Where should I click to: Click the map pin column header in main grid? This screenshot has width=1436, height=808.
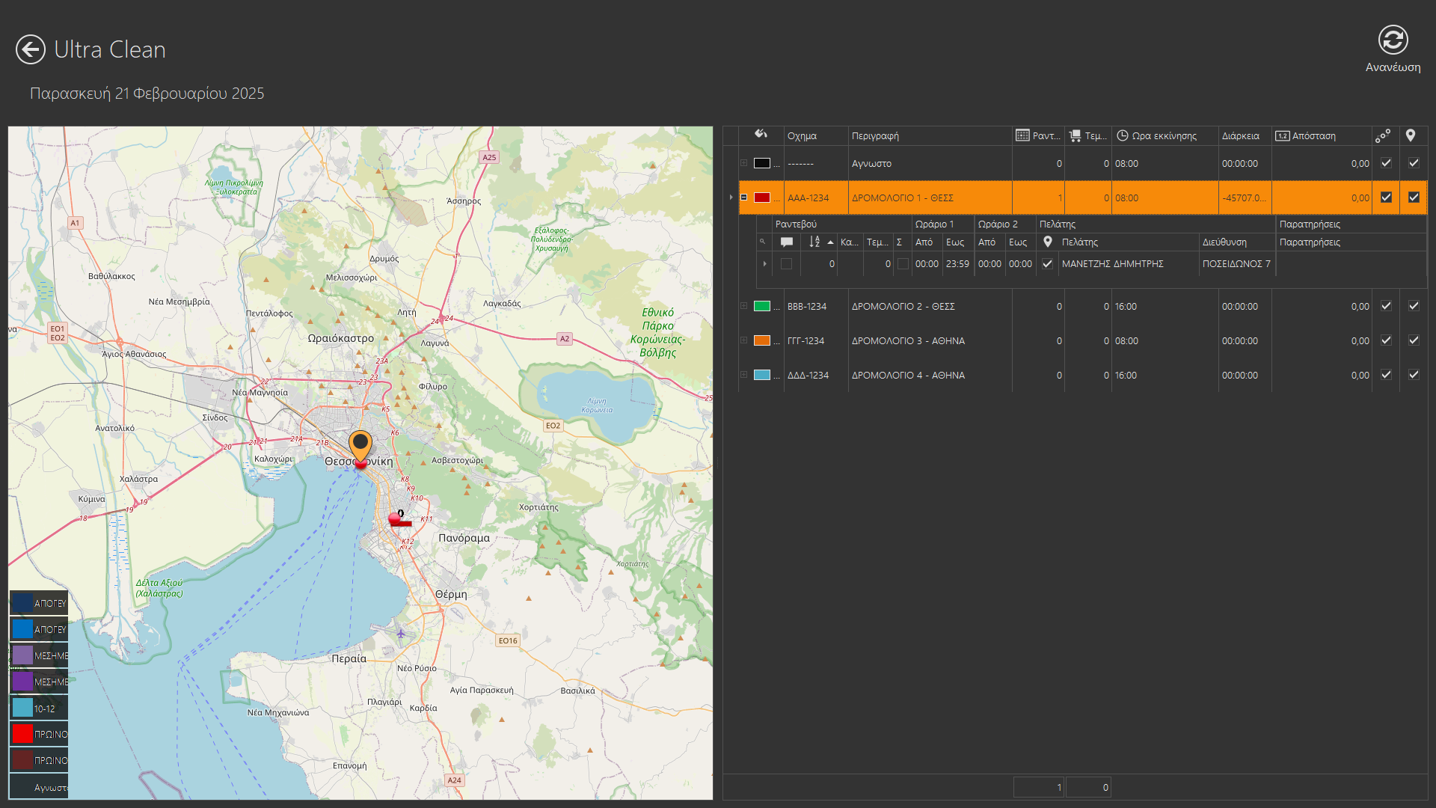click(x=1411, y=135)
